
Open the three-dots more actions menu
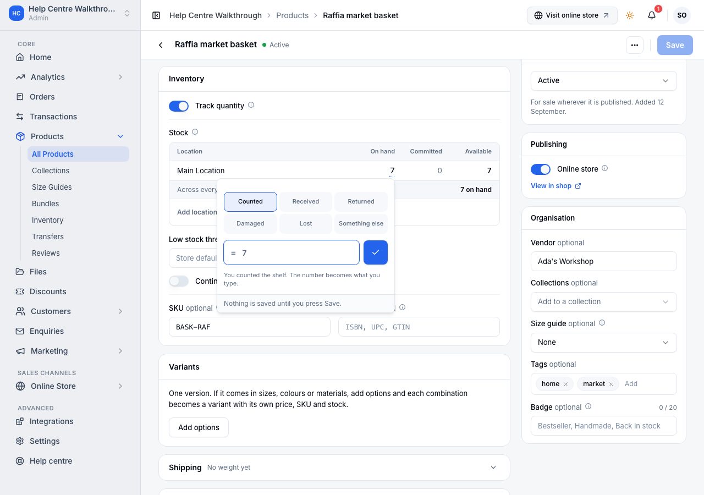(x=635, y=45)
